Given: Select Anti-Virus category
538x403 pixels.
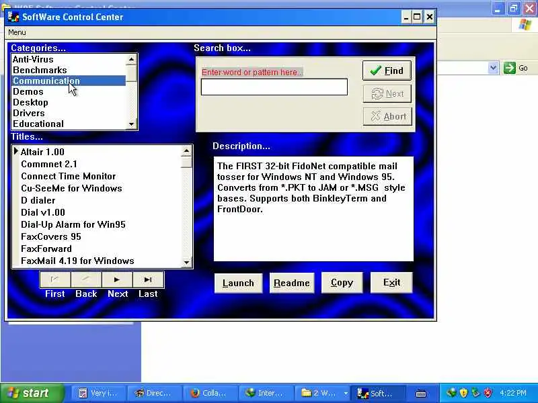Looking at the screenshot, I should click(69, 59).
